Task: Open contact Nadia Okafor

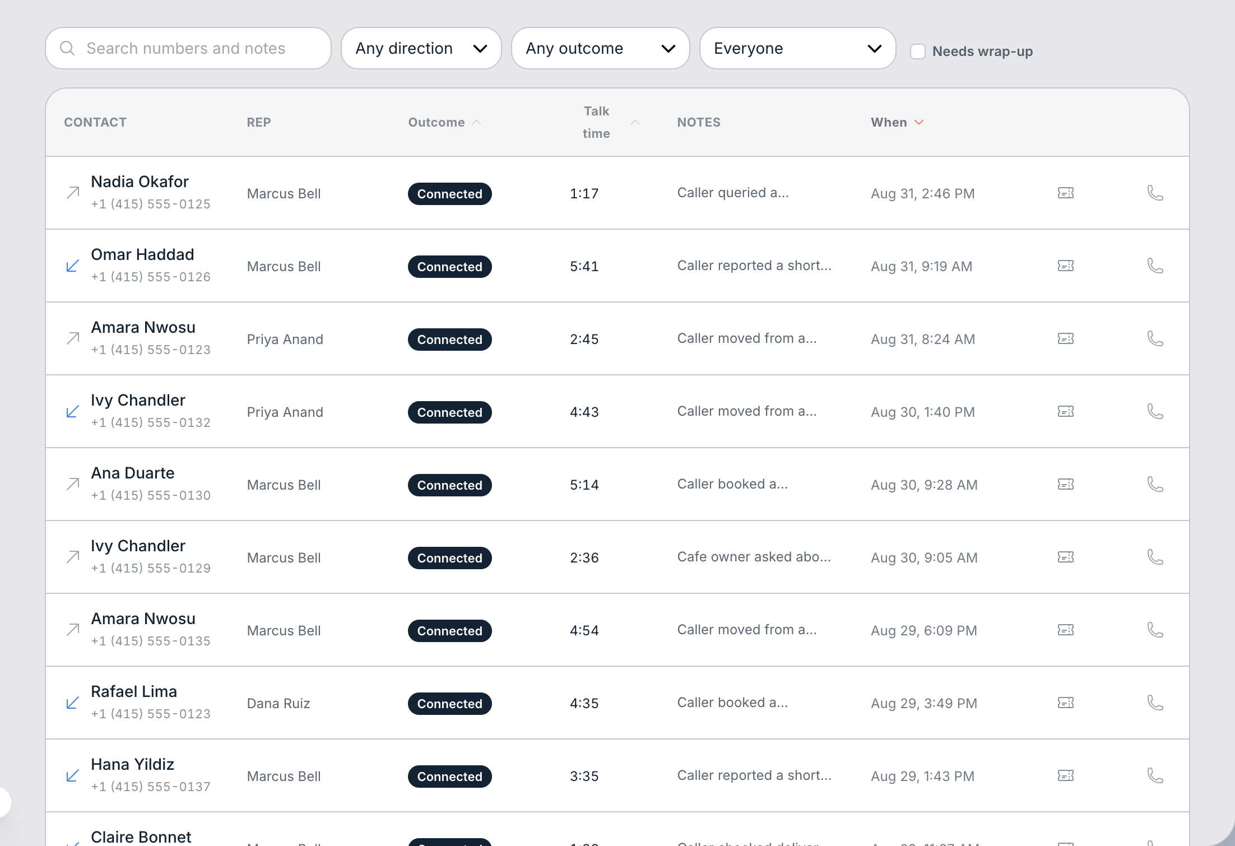Action: (x=140, y=182)
